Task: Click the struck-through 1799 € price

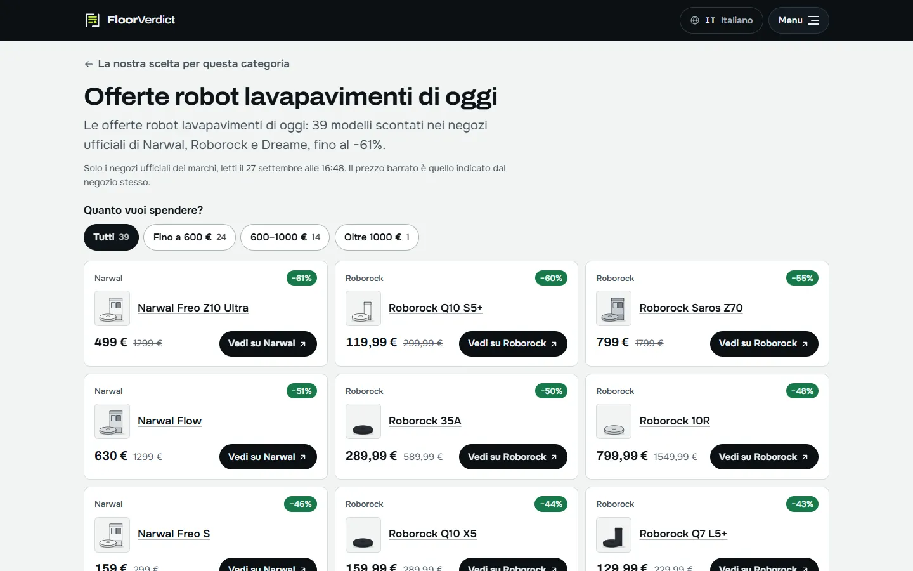Action: coord(649,343)
